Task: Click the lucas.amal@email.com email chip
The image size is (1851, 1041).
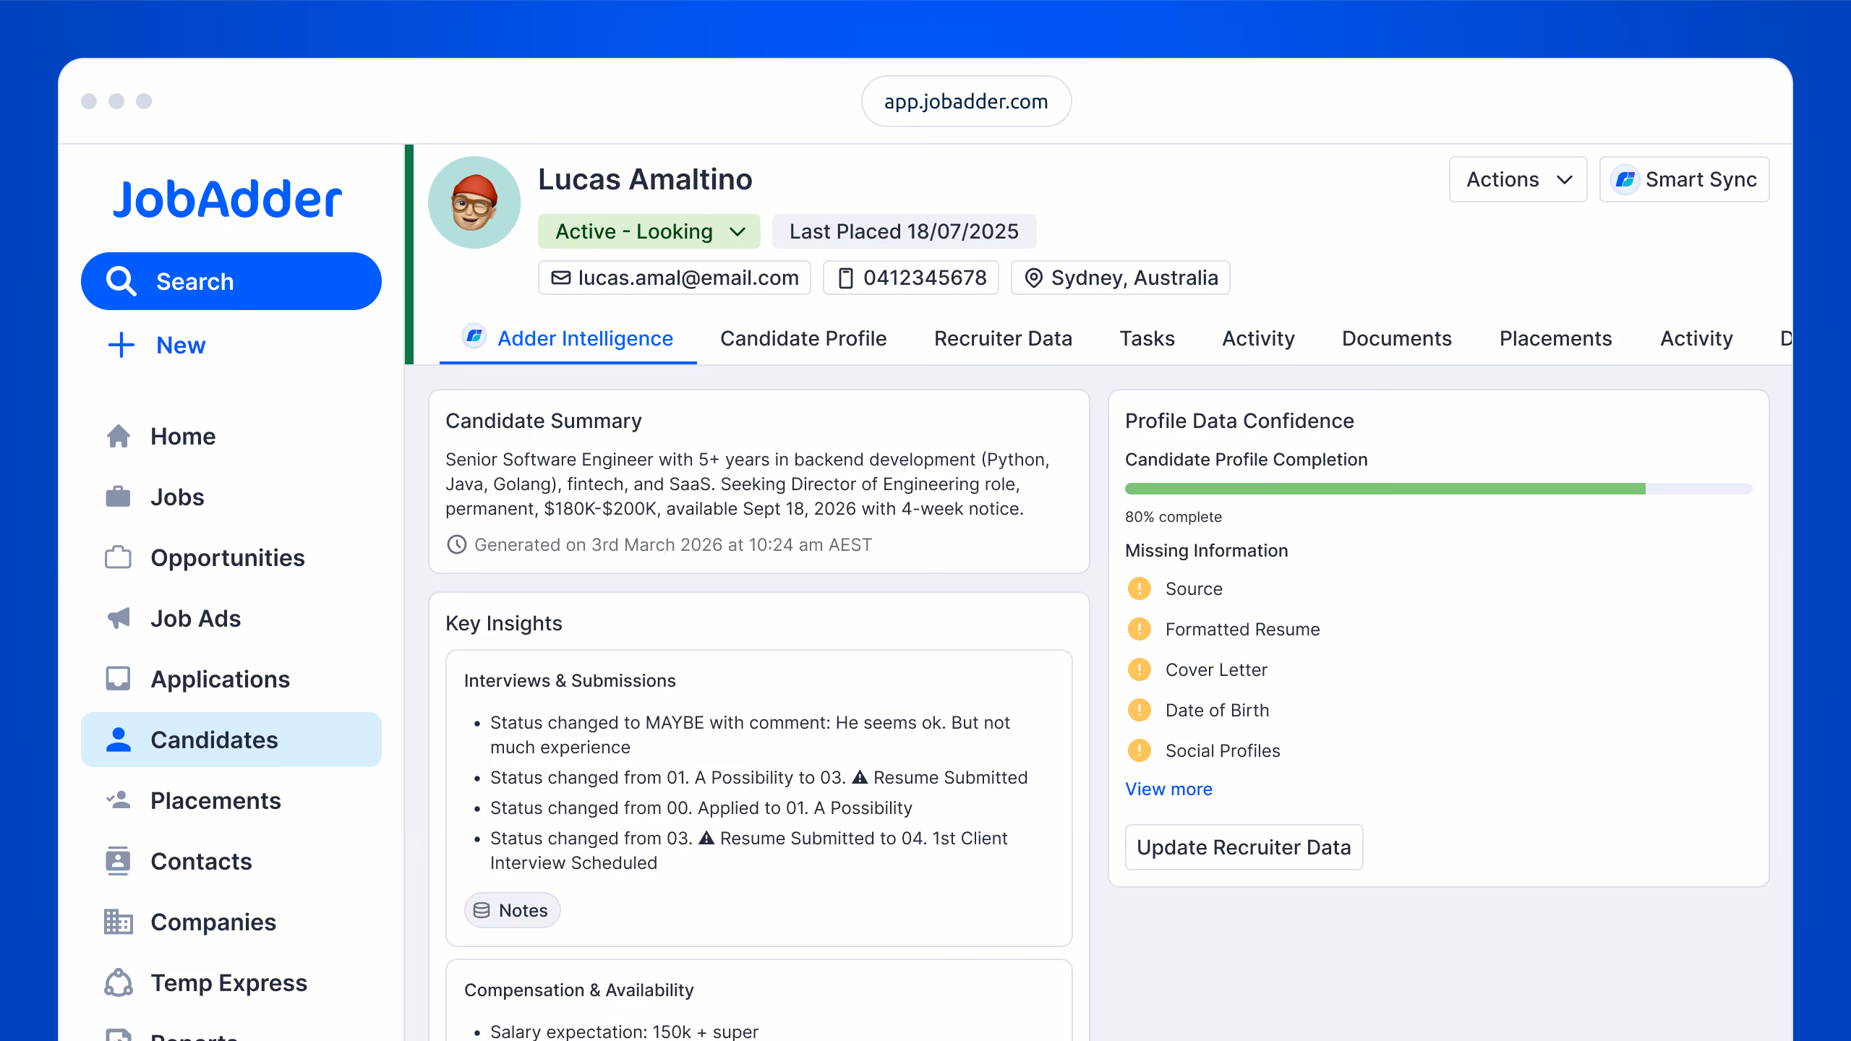Action: click(675, 278)
